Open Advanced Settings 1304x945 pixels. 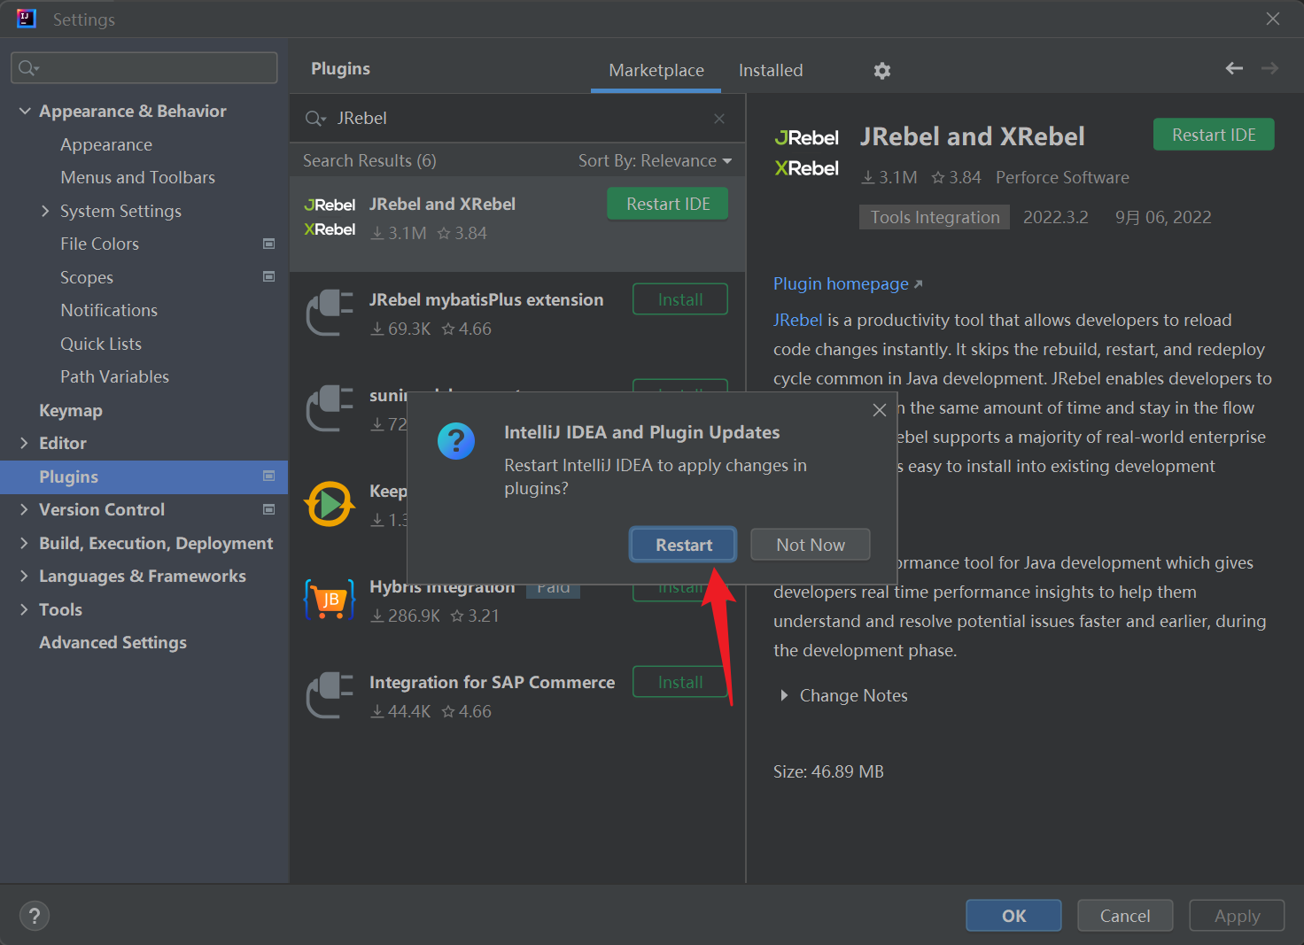[113, 642]
